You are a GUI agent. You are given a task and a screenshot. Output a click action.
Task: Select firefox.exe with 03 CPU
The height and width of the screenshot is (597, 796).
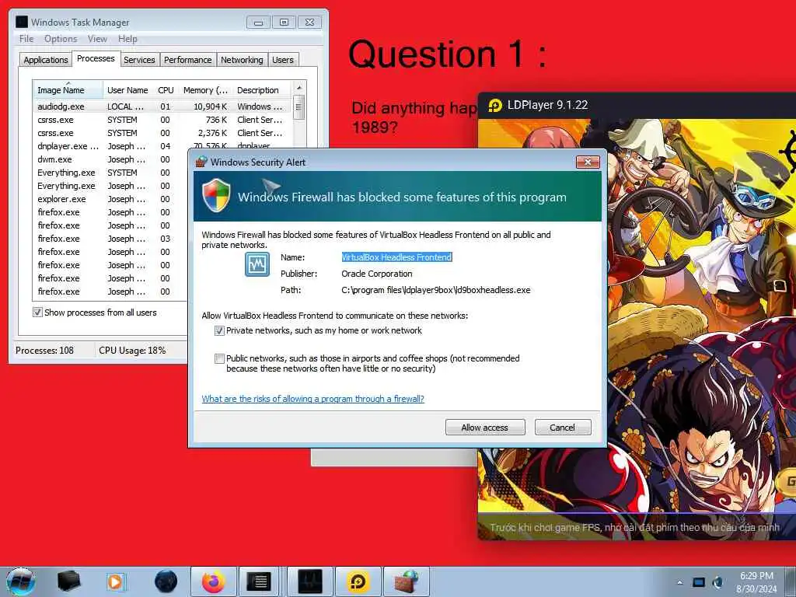110,239
